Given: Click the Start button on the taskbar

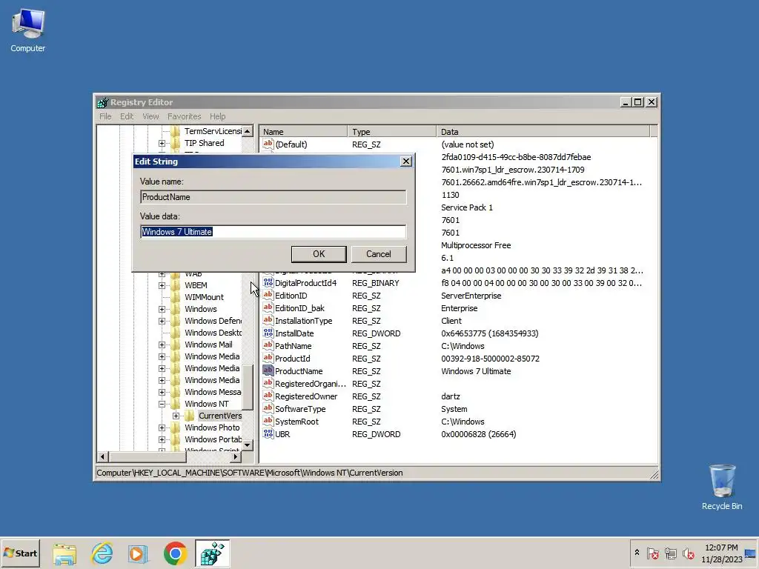Looking at the screenshot, I should click(x=20, y=553).
